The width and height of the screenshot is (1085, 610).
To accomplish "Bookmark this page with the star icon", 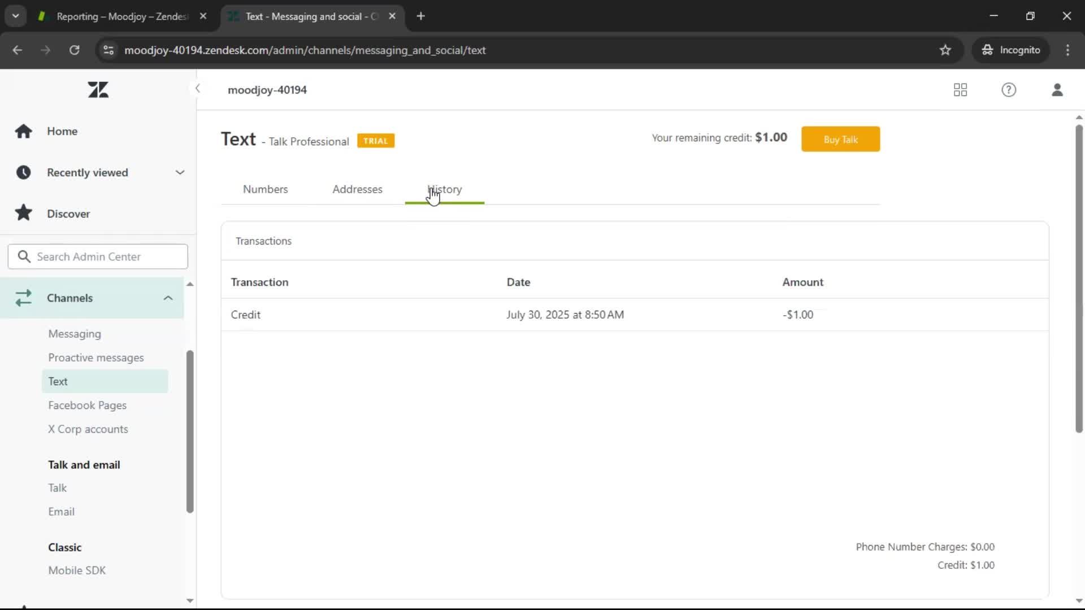I will 945,50.
